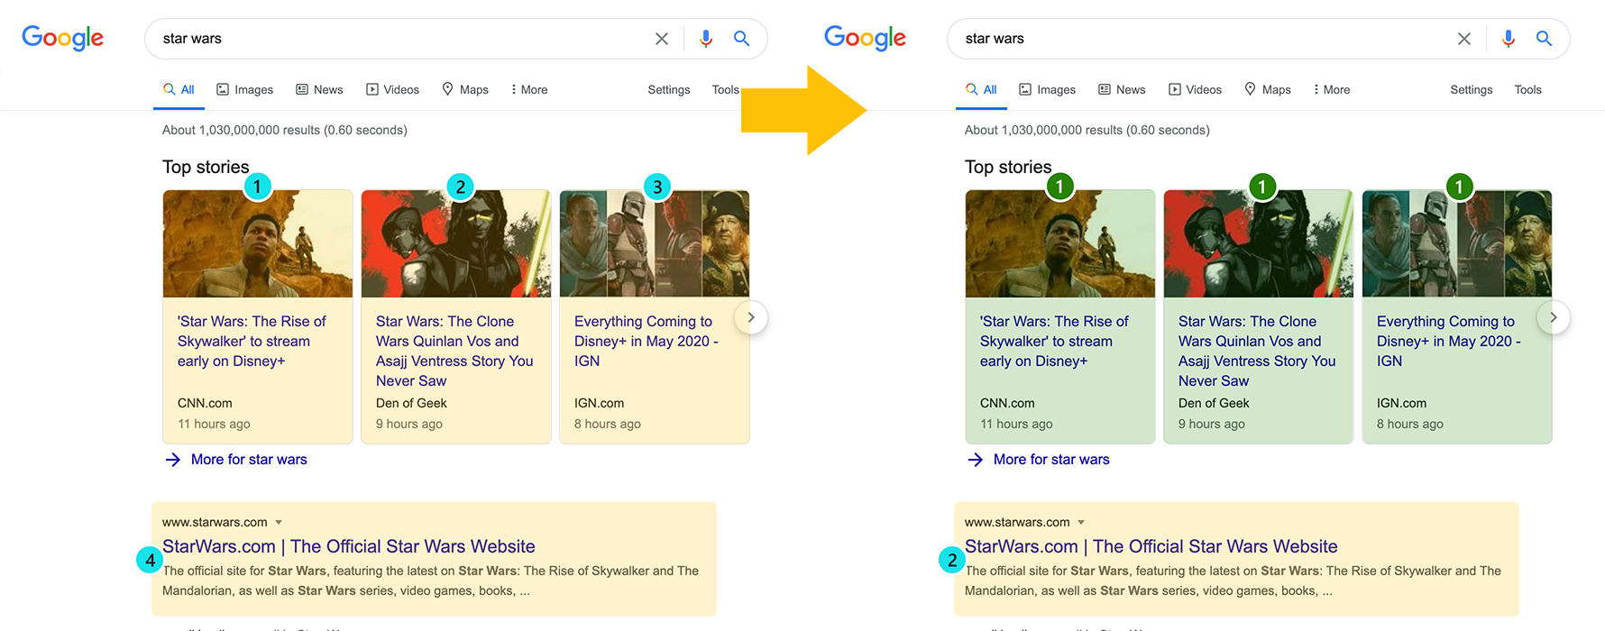Click '9 hours ago' in the green card

[x=1212, y=424]
